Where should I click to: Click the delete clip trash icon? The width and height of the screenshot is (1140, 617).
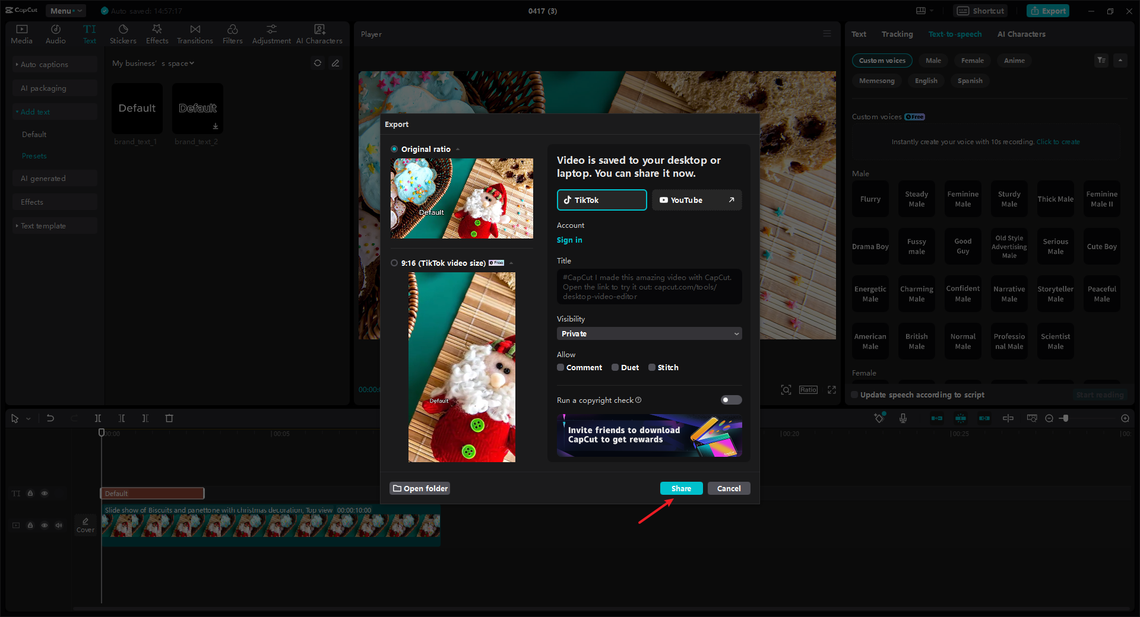point(169,418)
